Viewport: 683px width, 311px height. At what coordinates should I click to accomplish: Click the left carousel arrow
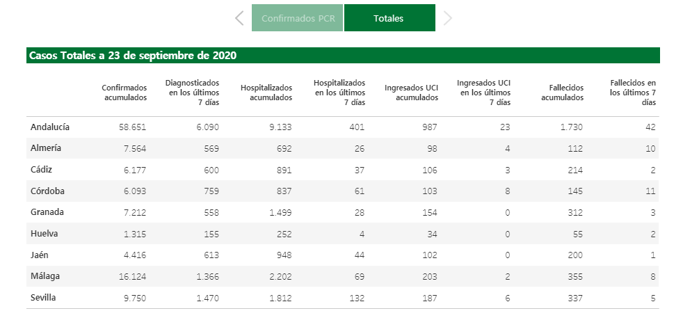coord(239,18)
